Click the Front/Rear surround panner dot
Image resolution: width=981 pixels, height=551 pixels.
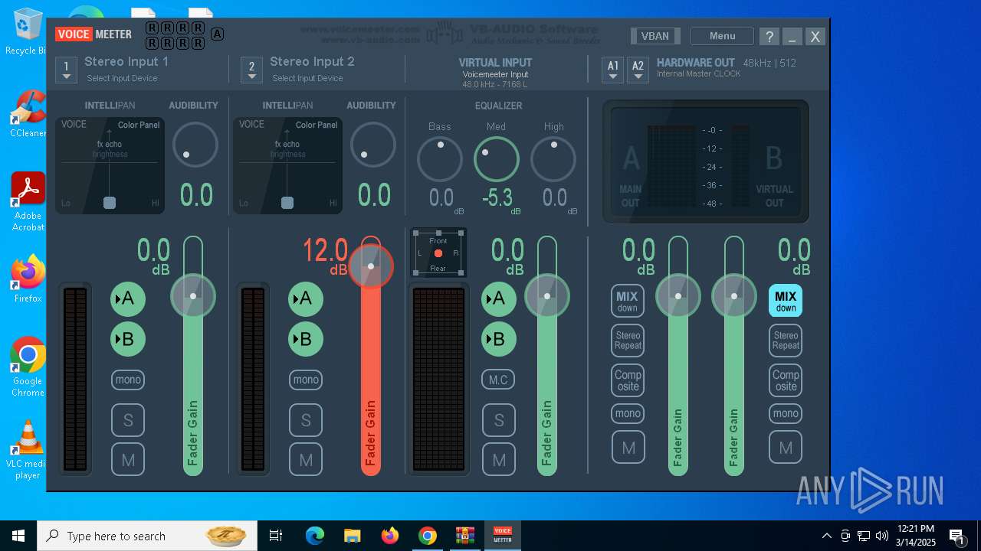click(x=438, y=253)
